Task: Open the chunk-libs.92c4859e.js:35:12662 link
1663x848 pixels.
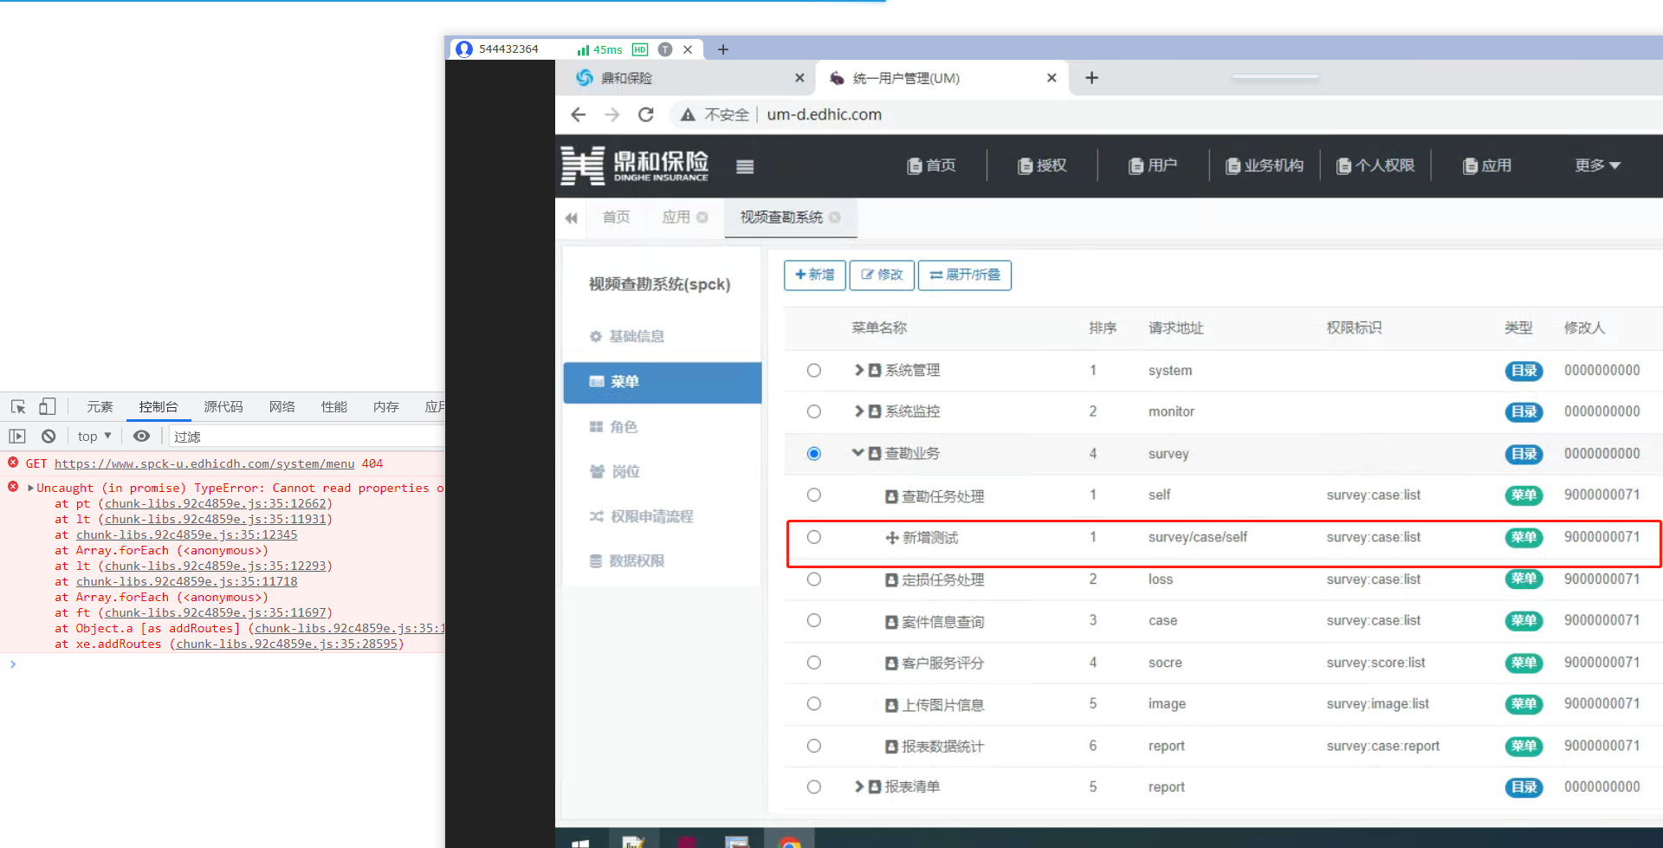Action: 216,503
